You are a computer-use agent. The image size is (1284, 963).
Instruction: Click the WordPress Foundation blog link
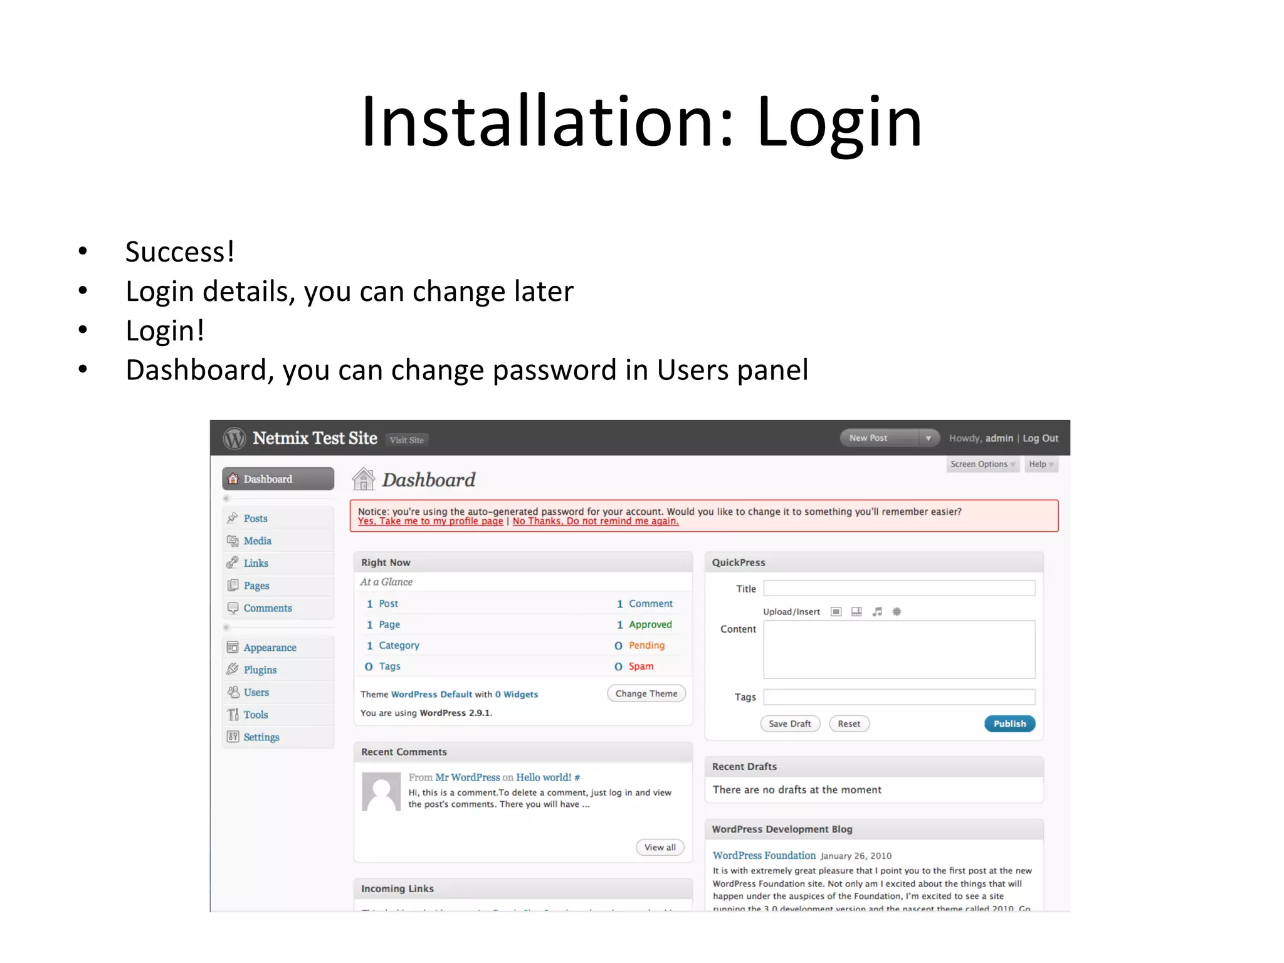[x=764, y=855]
